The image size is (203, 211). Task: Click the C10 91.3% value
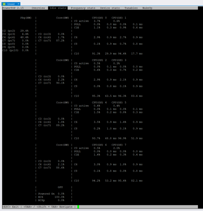(x=96, y=53)
